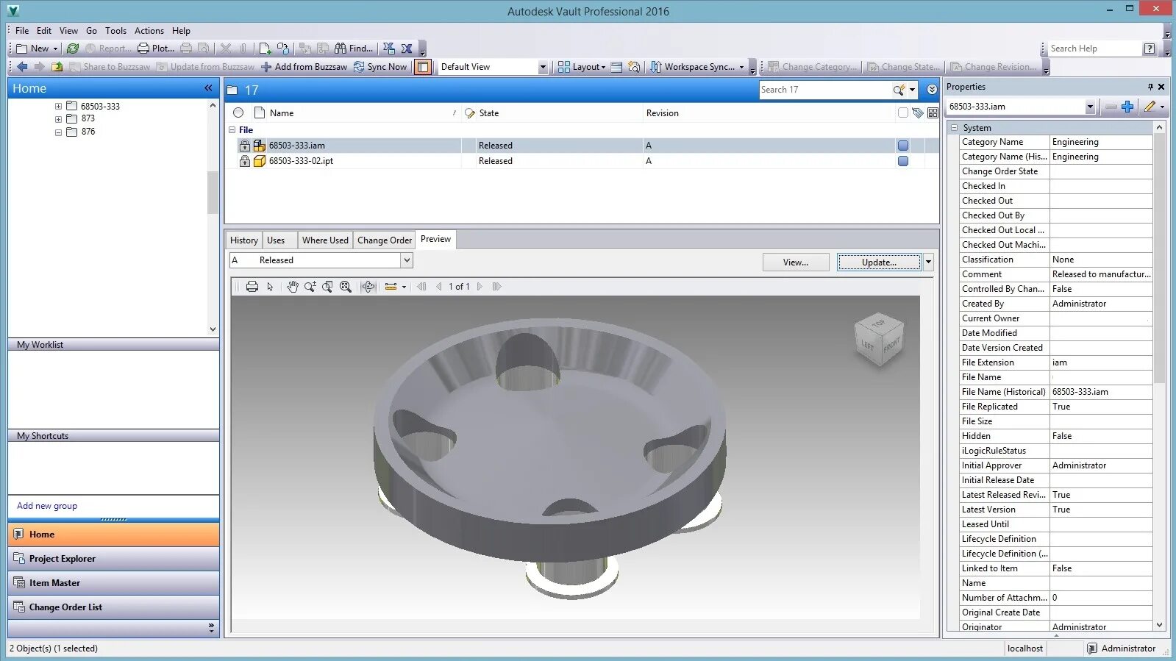This screenshot has height=661, width=1176.
Task: Open the Update button dropdown arrow
Action: tap(928, 262)
